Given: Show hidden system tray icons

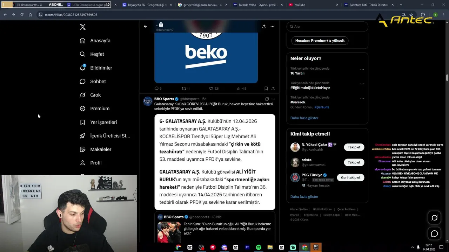Looking at the screenshot, I should (x=412, y=247).
